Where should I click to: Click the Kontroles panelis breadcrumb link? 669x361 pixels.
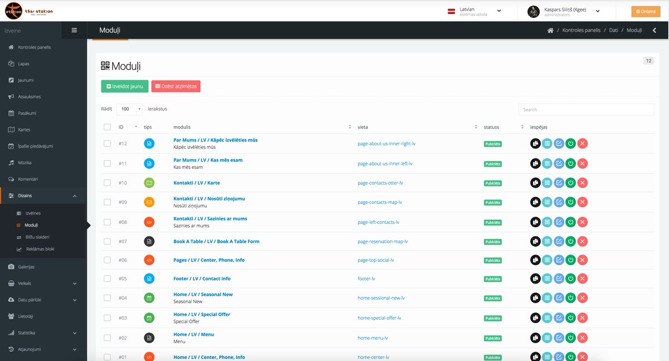pos(581,31)
